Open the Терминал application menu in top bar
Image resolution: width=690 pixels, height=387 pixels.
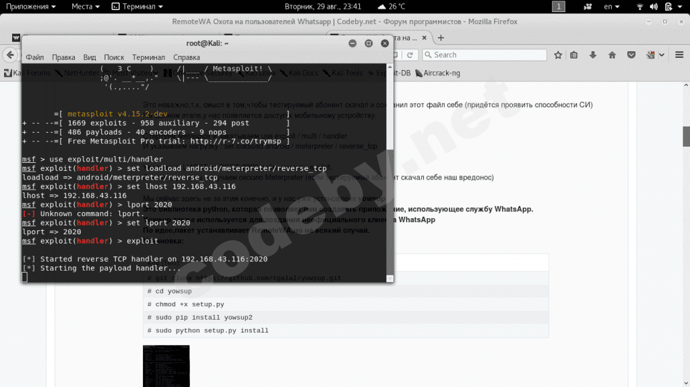click(x=137, y=7)
